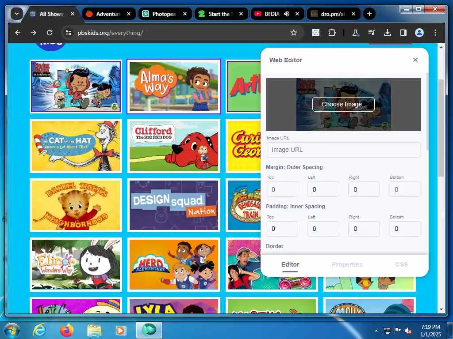This screenshot has height=339, width=453.
Task: Open Windows Explorer folder on taskbar
Action: pyautogui.click(x=94, y=331)
